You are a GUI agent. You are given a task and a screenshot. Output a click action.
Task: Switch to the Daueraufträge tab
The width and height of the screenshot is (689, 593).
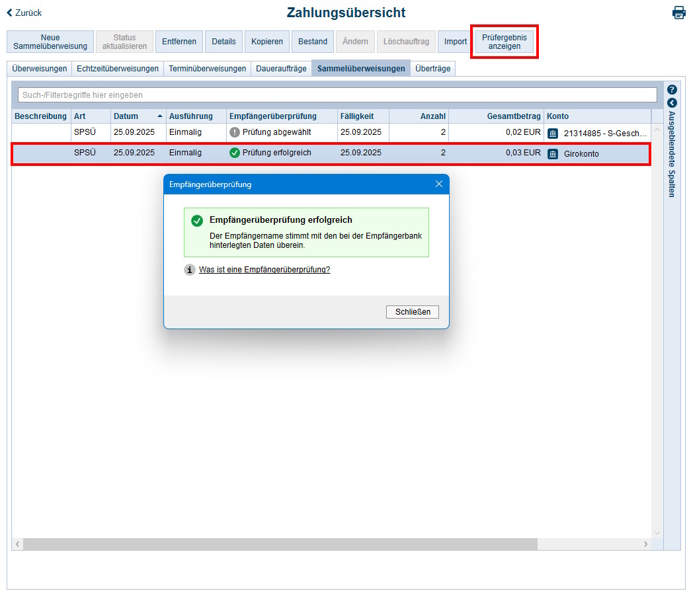281,69
